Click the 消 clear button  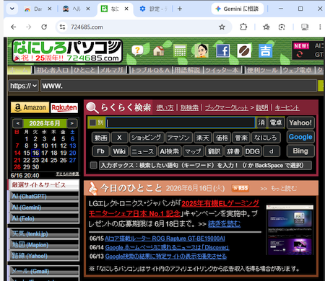[261, 122]
